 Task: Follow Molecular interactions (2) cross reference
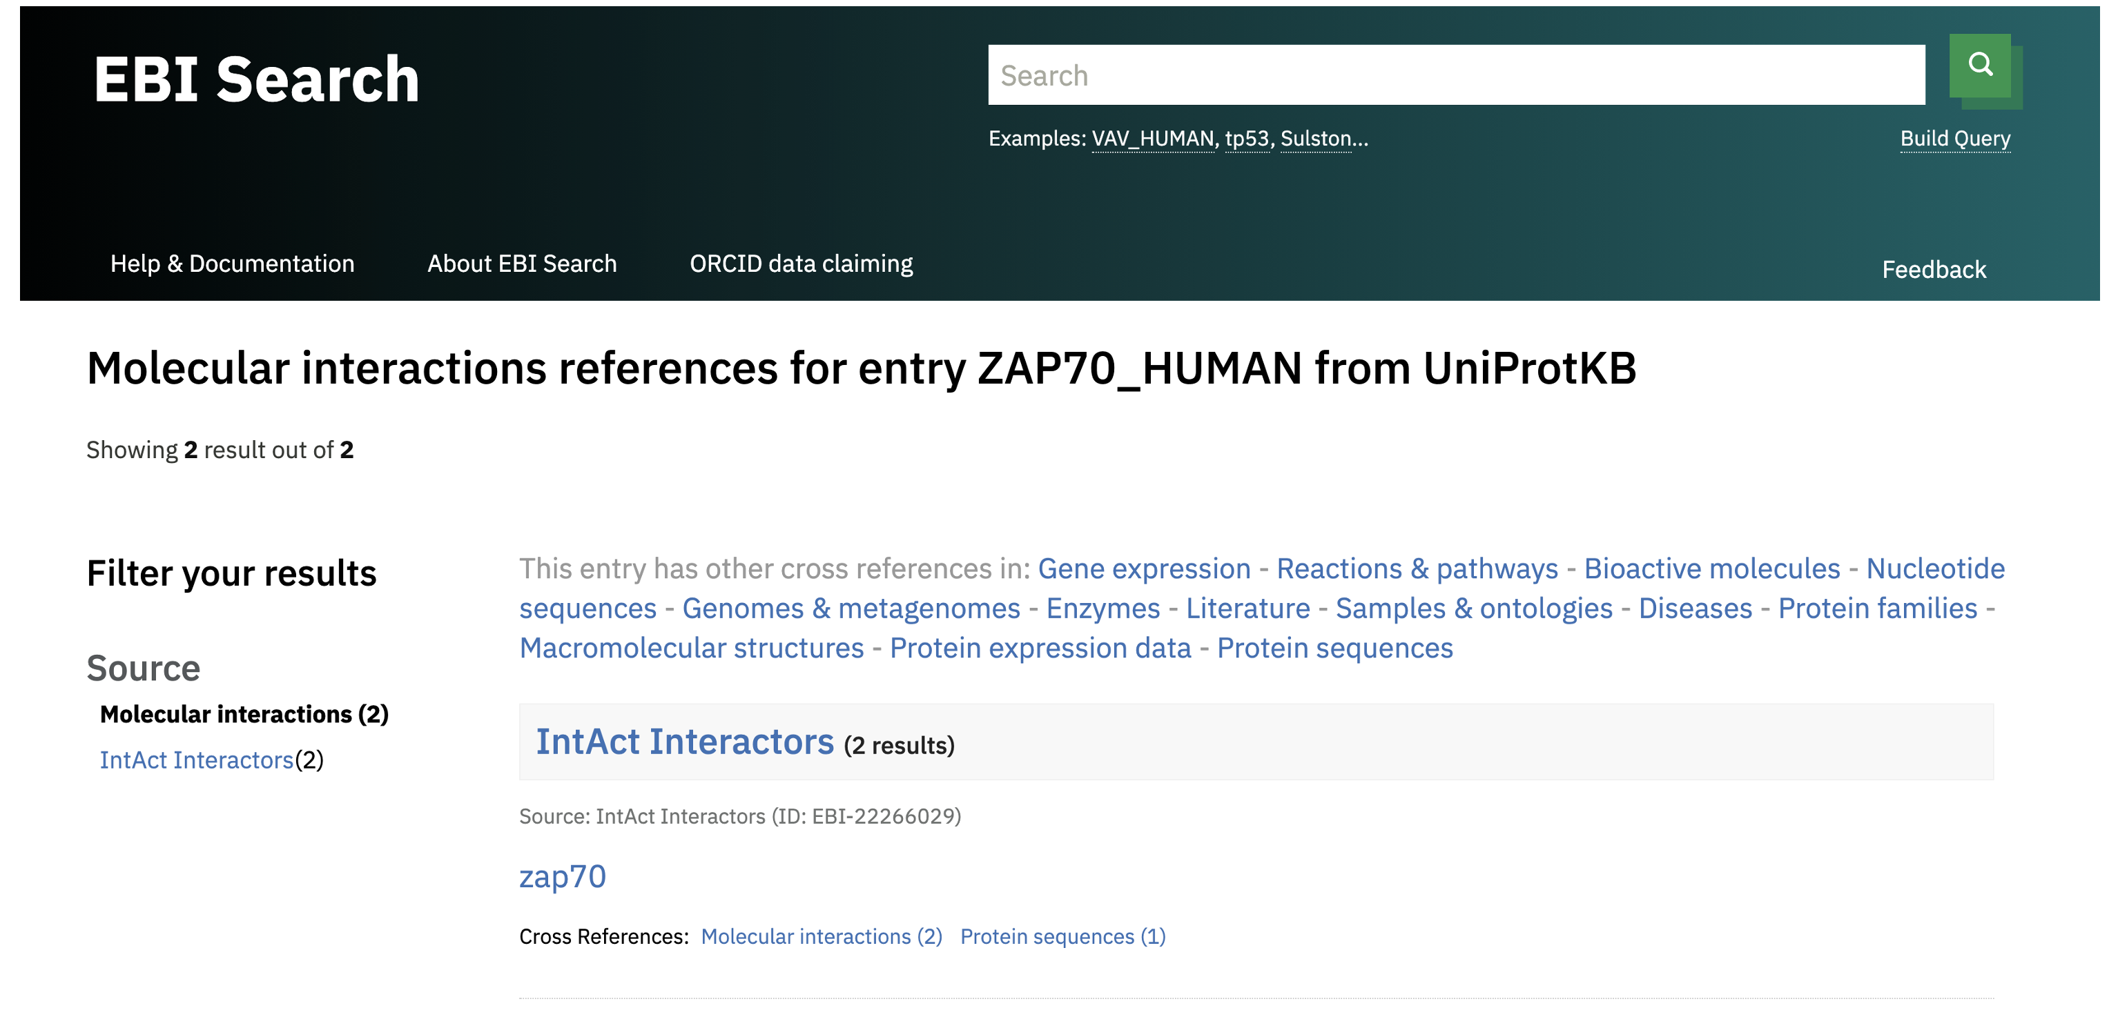click(x=822, y=937)
